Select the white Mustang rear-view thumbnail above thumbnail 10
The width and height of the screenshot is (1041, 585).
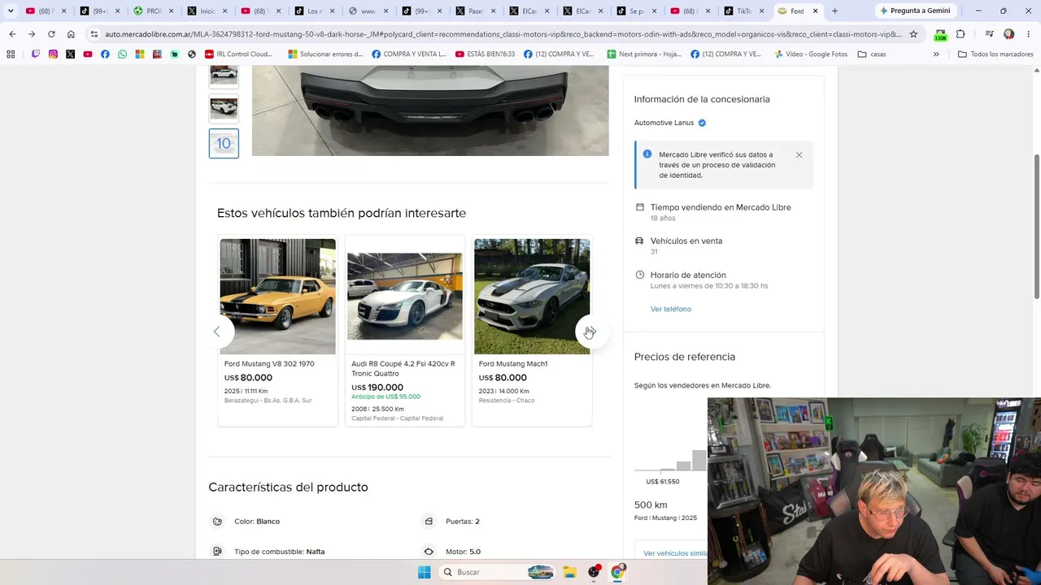tap(224, 108)
